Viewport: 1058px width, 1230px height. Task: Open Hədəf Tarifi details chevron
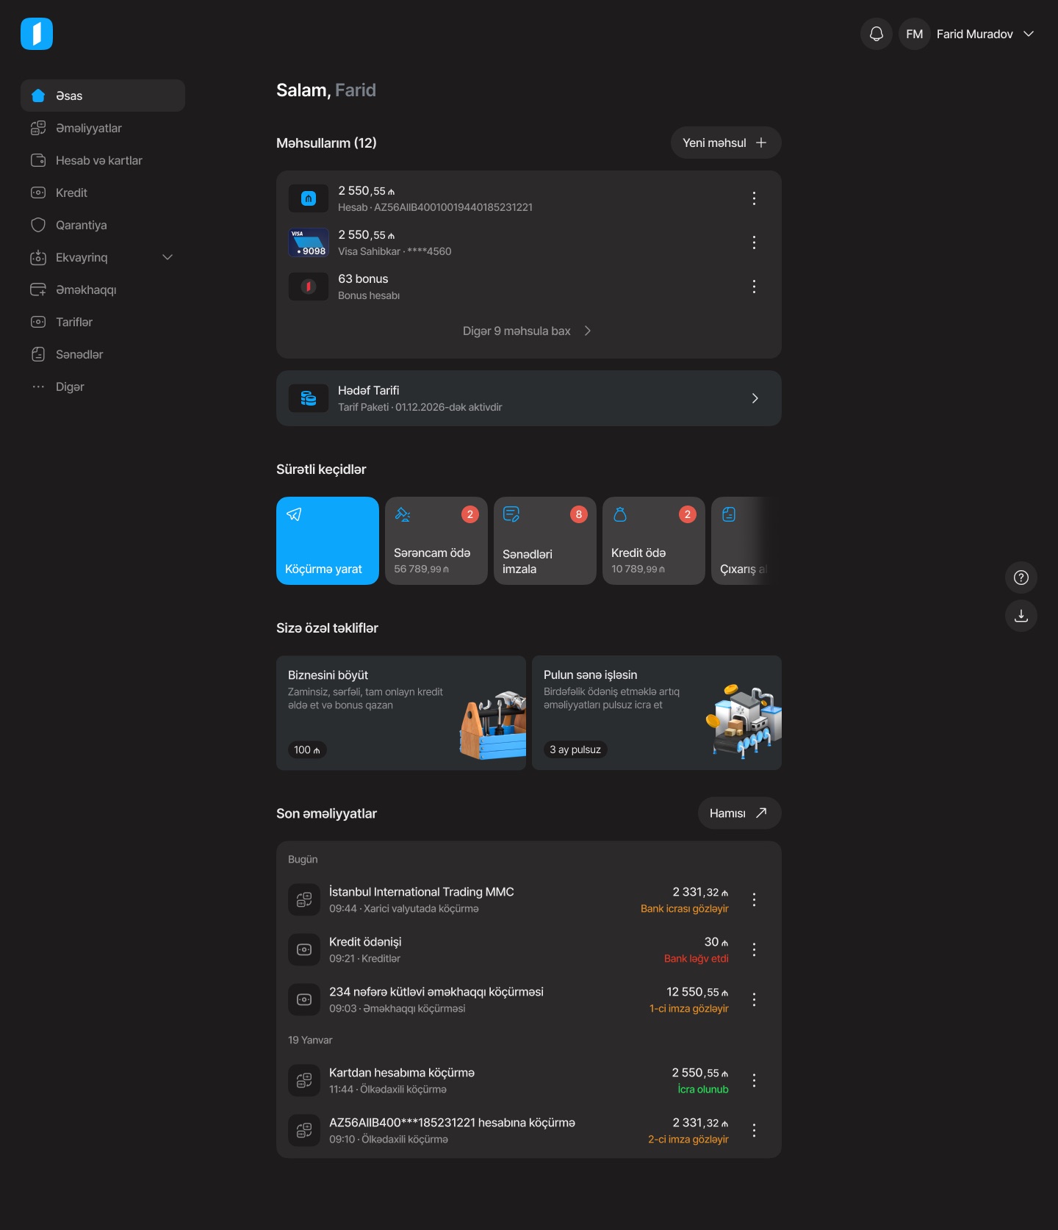755,398
